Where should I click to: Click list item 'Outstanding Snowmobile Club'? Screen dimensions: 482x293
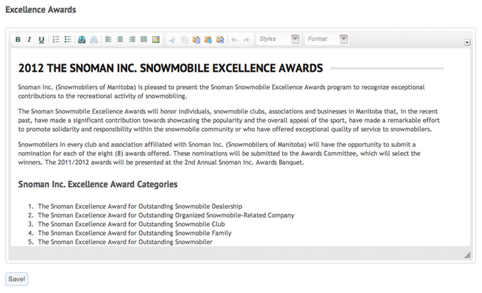(132, 224)
